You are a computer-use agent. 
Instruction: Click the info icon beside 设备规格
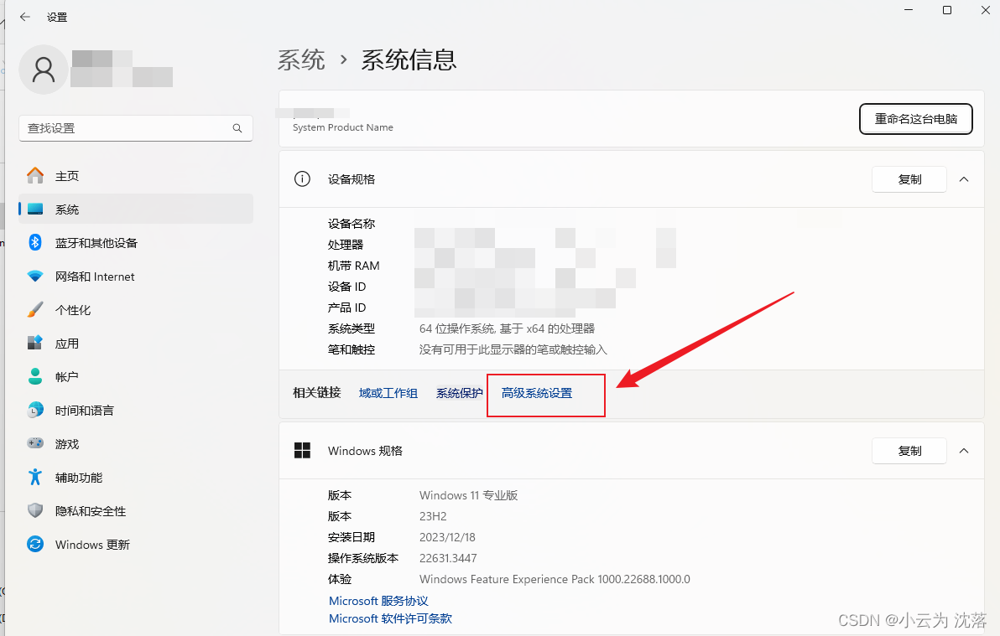click(302, 179)
